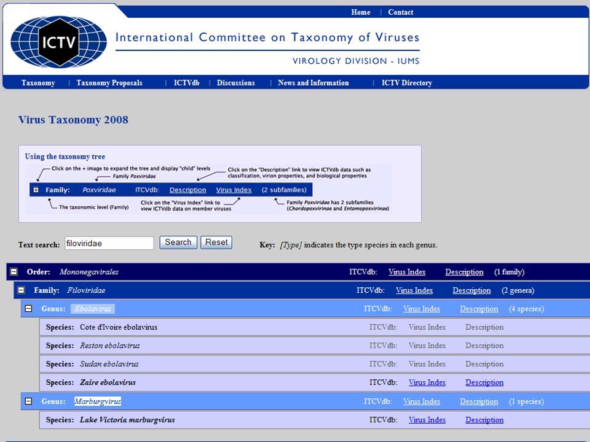The height and width of the screenshot is (442, 590).
Task: Open Description for Lake Victoria marburgvirus
Action: (x=484, y=420)
